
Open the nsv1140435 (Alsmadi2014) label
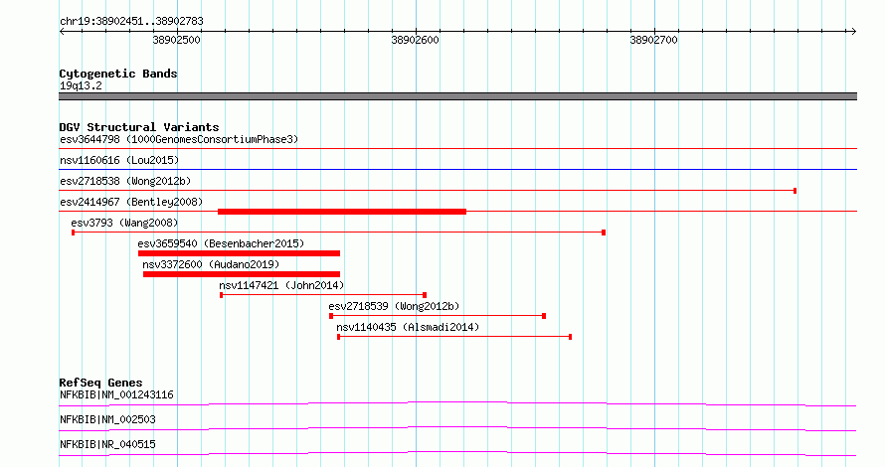click(x=408, y=327)
